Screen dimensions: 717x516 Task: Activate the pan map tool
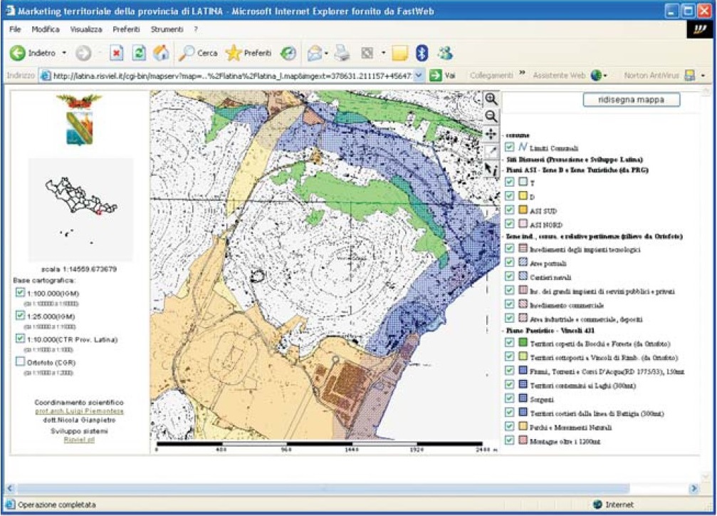[491, 134]
